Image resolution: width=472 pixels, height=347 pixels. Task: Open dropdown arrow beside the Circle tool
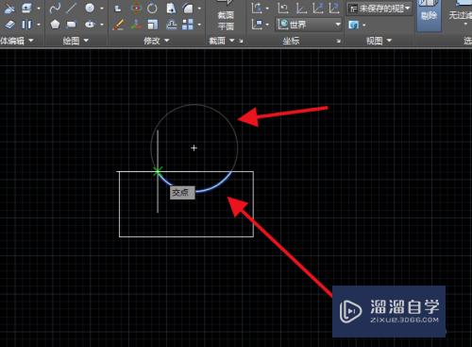pos(102,9)
